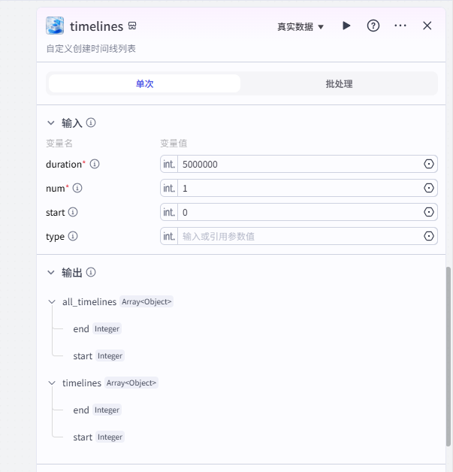Collapse the all_timelines output tree
Viewport: 453px width, 472px height.
pyautogui.click(x=52, y=301)
